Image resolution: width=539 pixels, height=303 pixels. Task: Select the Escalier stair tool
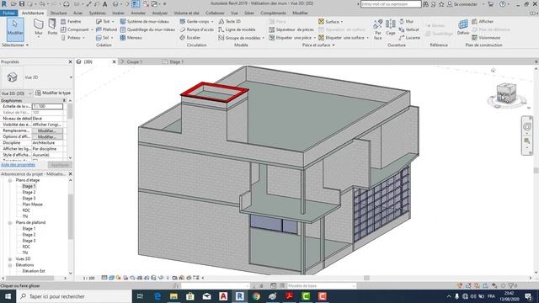point(190,38)
